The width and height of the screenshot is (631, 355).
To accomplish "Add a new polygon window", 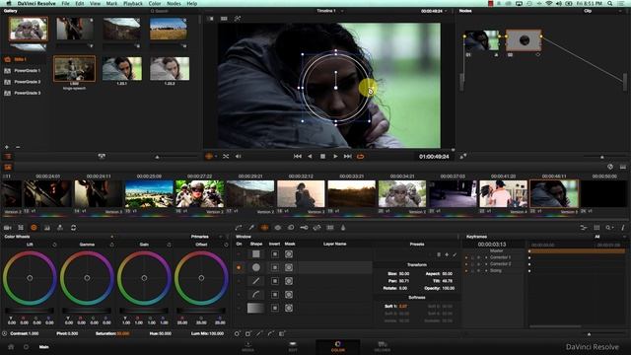I will [259, 333].
